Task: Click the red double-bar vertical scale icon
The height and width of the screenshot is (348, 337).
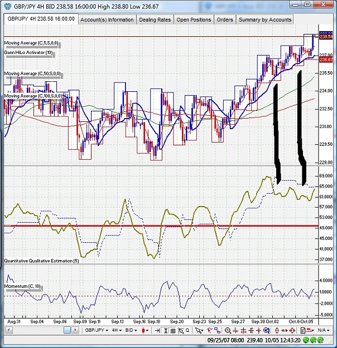Action: coord(251,331)
